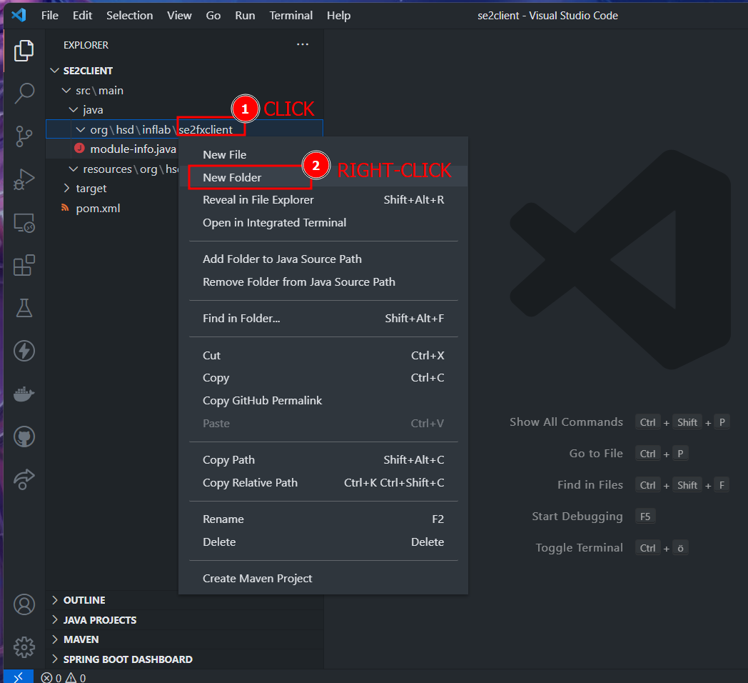748x683 pixels.
Task: Open the Extensions view icon
Action: [x=24, y=265]
